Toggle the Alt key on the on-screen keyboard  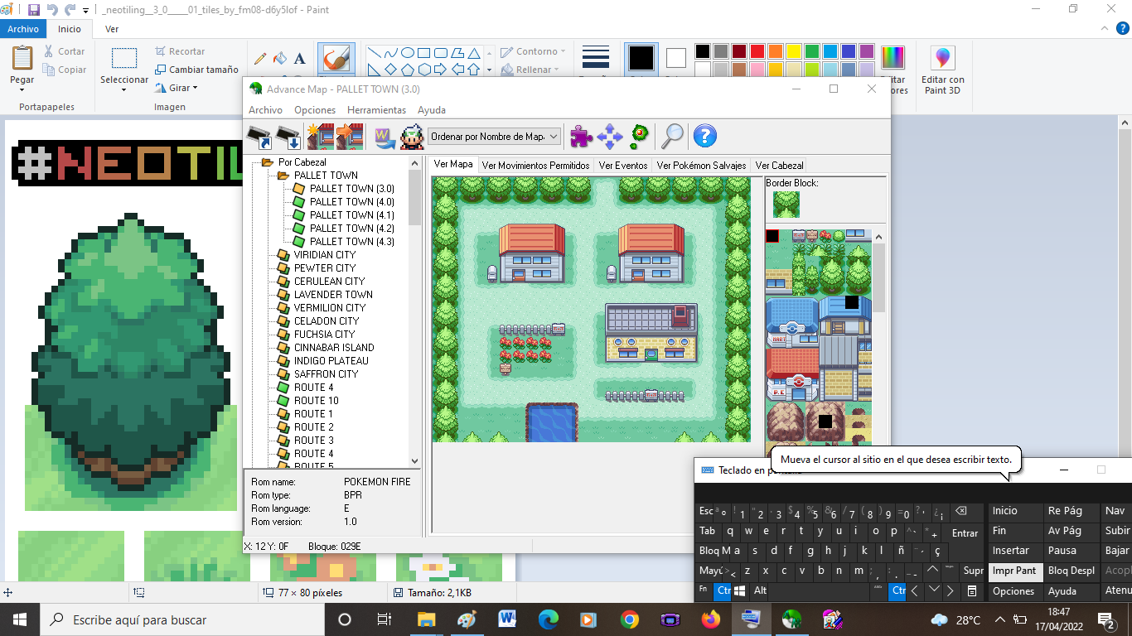pyautogui.click(x=760, y=591)
